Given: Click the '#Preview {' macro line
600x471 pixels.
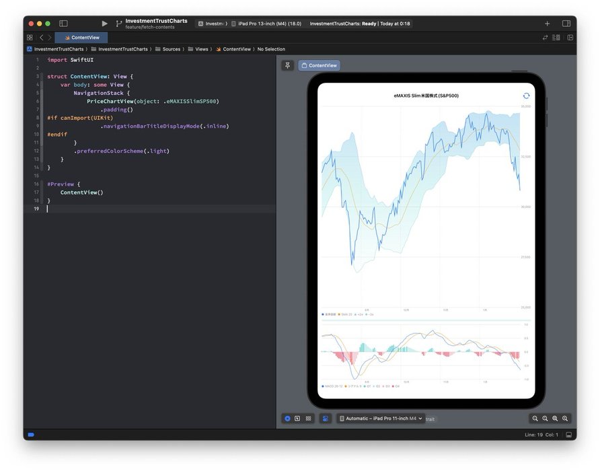Looking at the screenshot, I should click(63, 184).
